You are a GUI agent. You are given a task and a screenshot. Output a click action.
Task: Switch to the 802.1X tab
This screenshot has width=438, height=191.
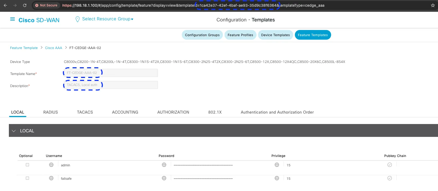click(215, 112)
